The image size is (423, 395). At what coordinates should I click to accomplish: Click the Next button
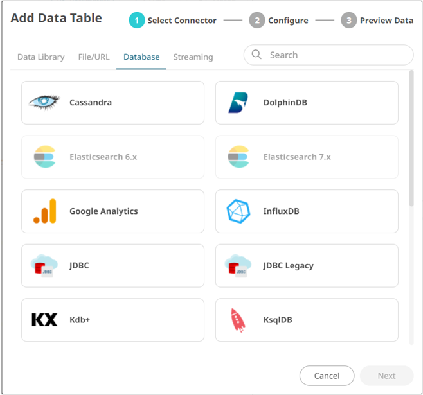point(386,376)
